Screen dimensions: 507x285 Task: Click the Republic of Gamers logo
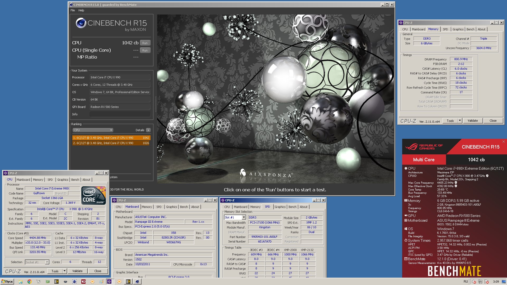click(x=424, y=147)
